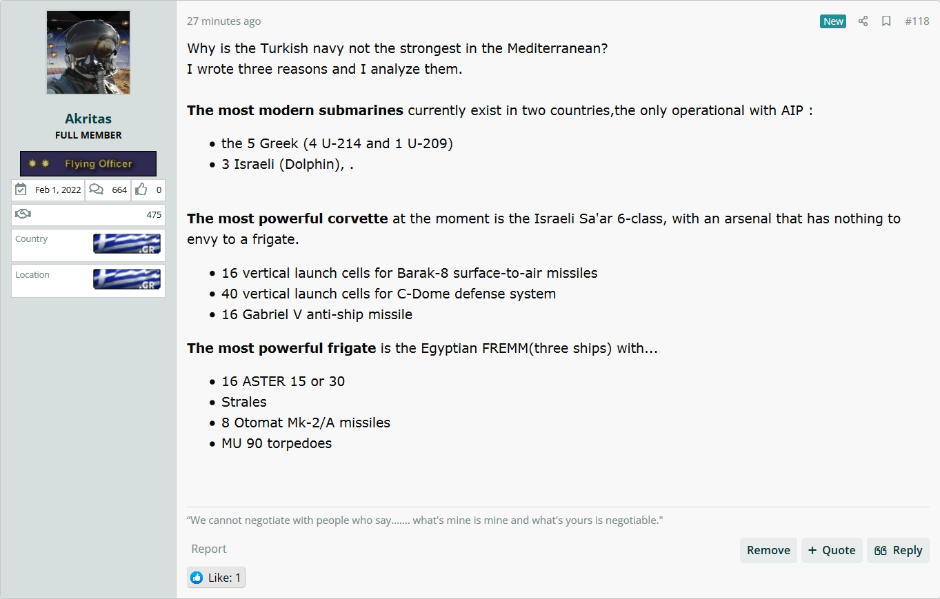Open Akritas user avatar image
940x599 pixels.
click(88, 52)
